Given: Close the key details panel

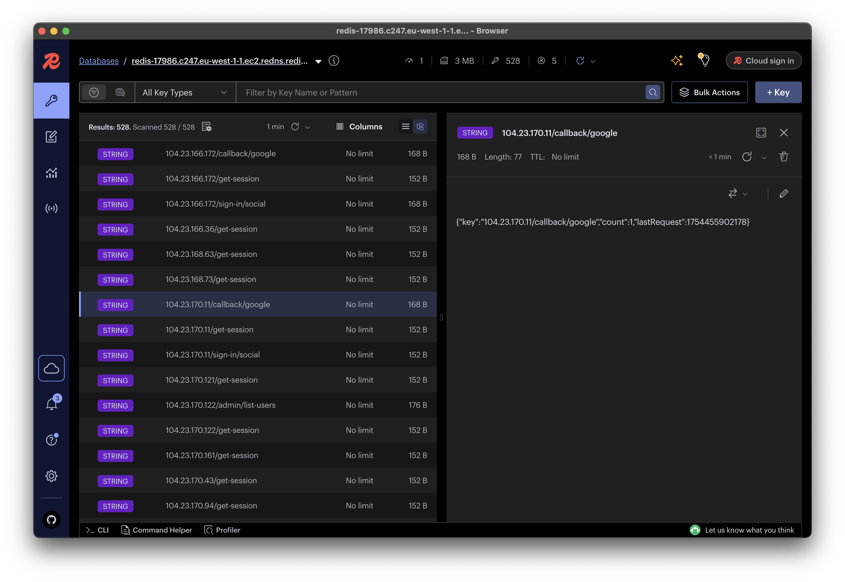Looking at the screenshot, I should [784, 133].
